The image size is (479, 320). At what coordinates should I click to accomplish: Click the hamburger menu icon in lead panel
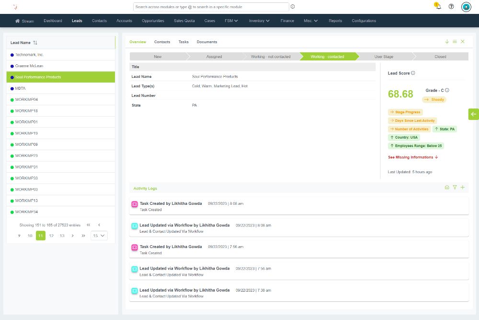click(455, 42)
